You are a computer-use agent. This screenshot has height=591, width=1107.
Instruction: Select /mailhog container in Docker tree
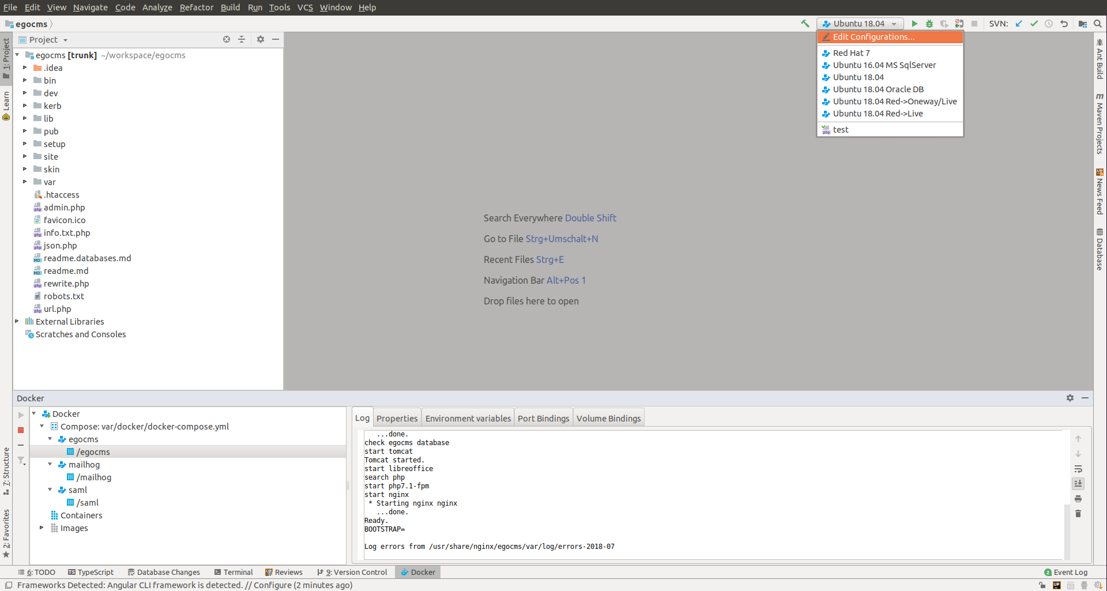point(94,477)
